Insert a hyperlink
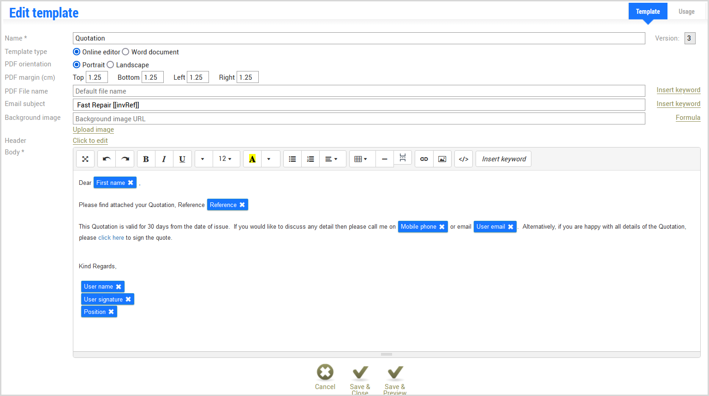Screen dimensions: 709x396 pos(424,159)
